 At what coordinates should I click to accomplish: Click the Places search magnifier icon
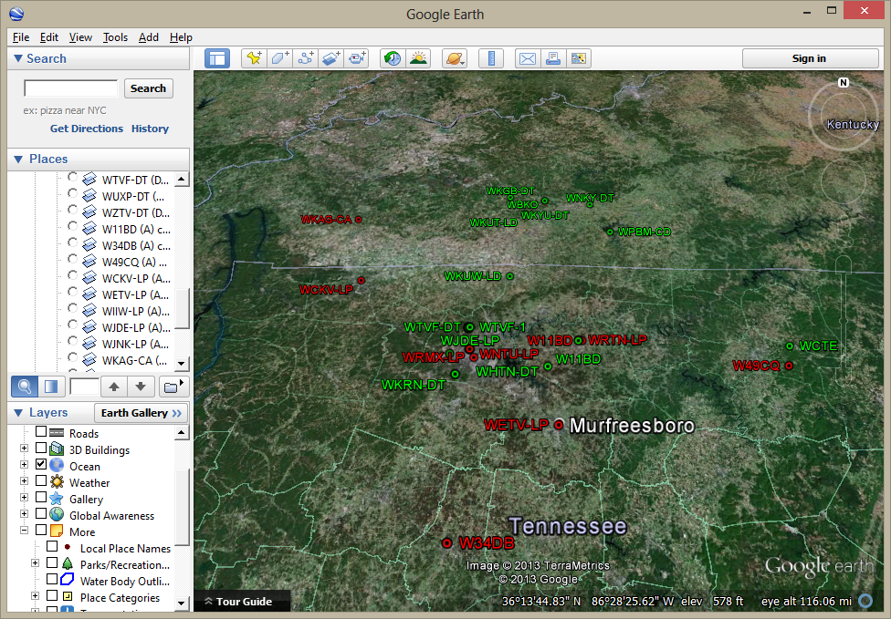click(x=25, y=387)
